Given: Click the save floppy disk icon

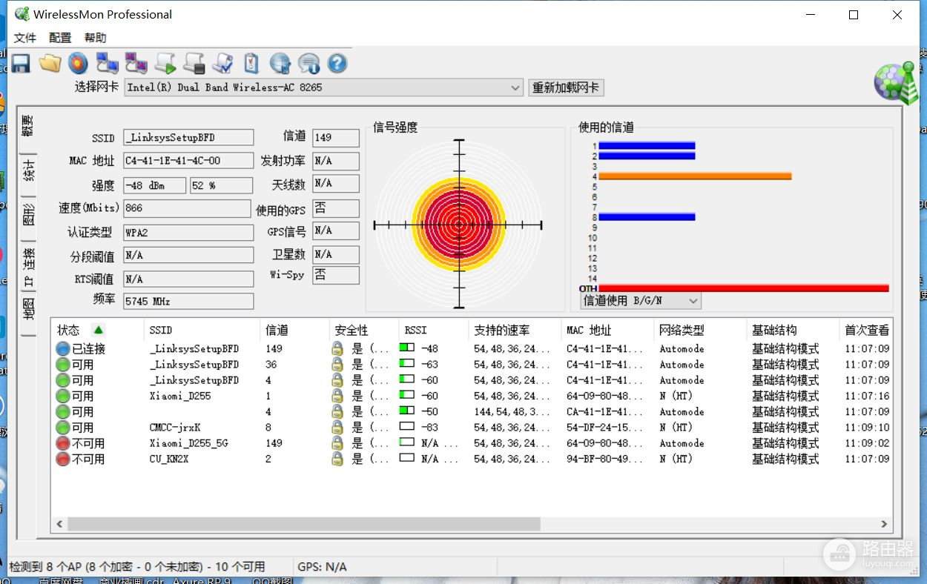Looking at the screenshot, I should [x=21, y=64].
